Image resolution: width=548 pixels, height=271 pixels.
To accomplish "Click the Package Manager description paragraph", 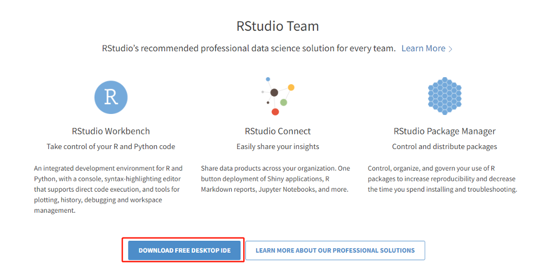I will pyautogui.click(x=442, y=179).
